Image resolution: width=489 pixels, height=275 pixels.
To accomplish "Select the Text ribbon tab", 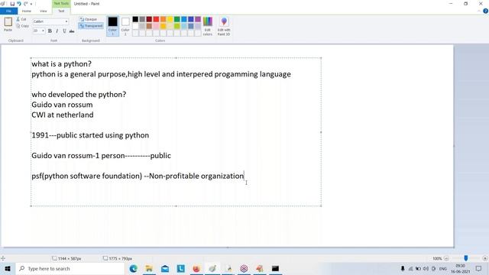I will tap(61, 11).
